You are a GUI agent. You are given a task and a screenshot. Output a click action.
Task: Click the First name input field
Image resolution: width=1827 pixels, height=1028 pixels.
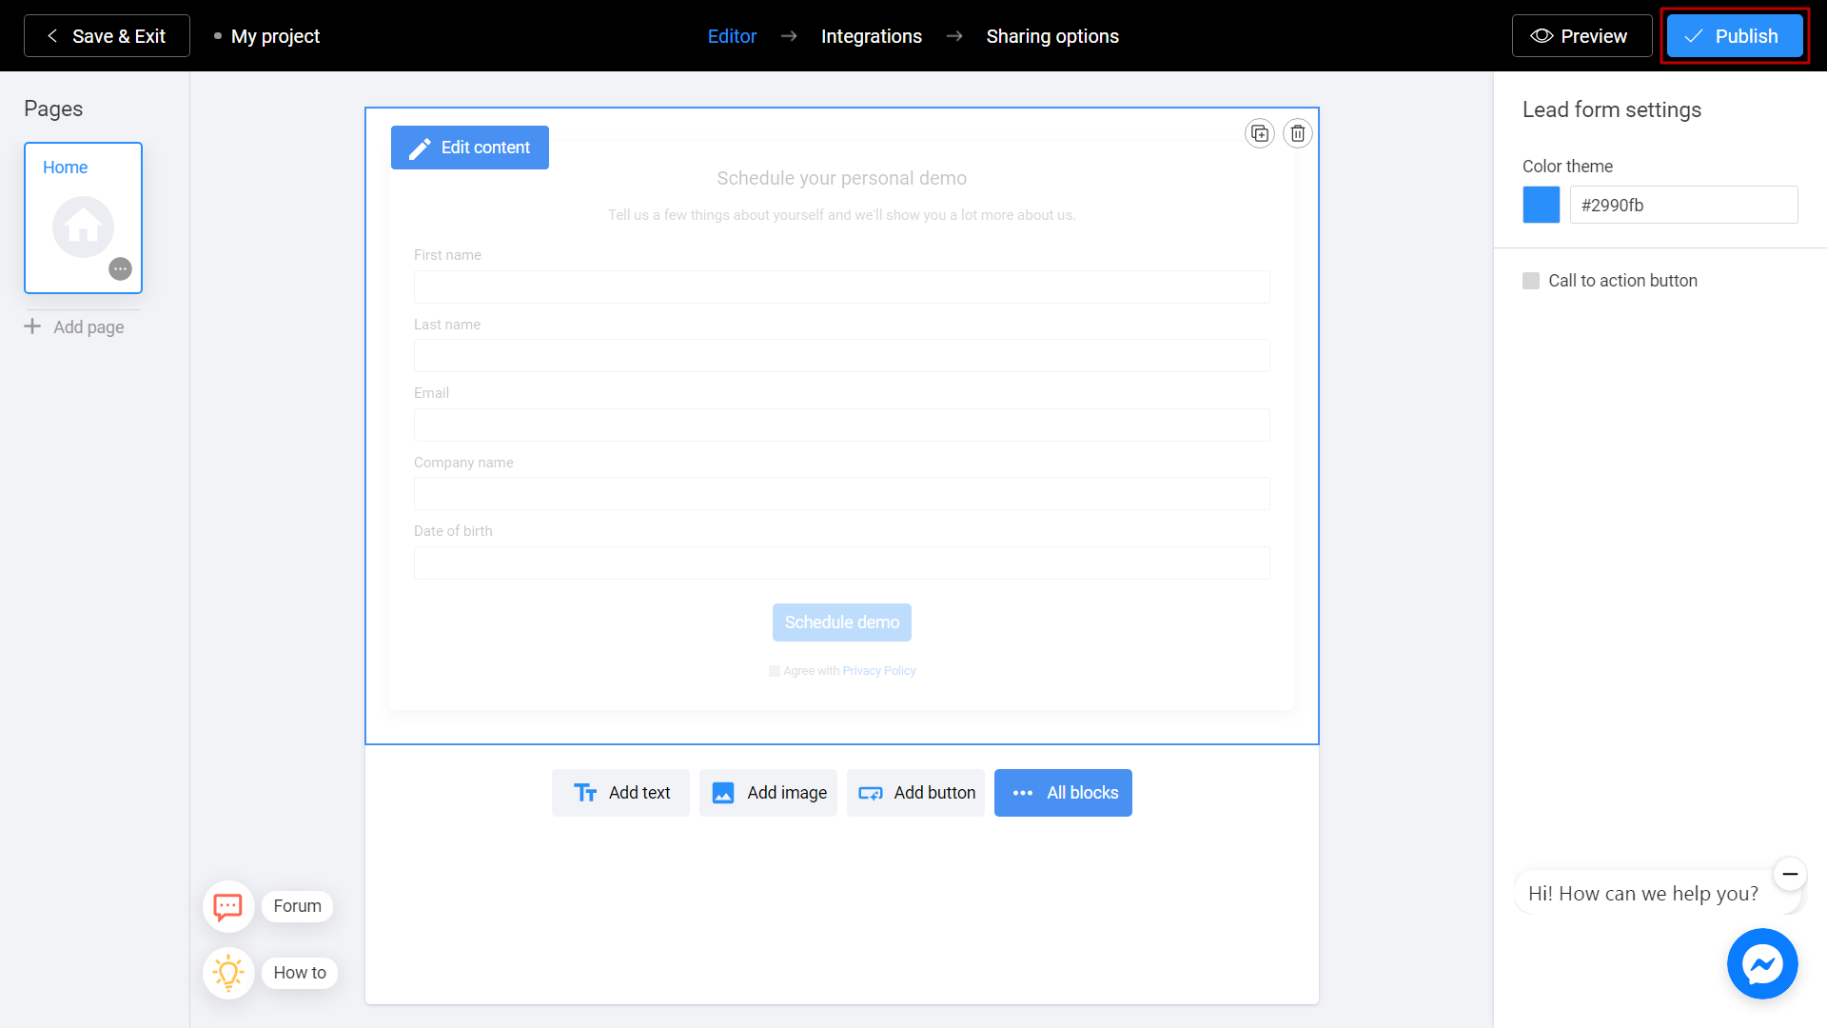click(x=842, y=287)
